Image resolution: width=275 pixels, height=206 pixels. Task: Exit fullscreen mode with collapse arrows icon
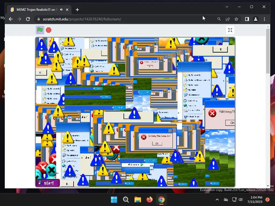(x=230, y=30)
